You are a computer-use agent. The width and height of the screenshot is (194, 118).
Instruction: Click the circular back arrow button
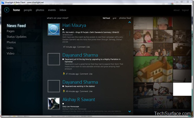(7, 10)
